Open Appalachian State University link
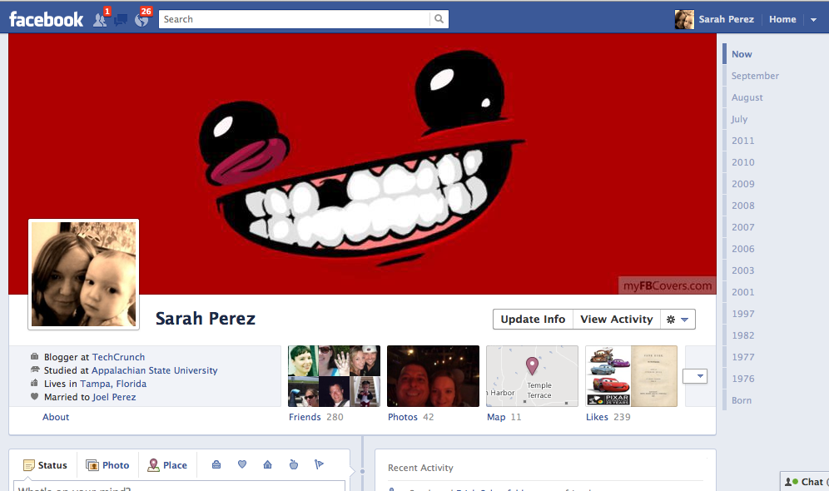This screenshot has height=491, width=829. (154, 370)
